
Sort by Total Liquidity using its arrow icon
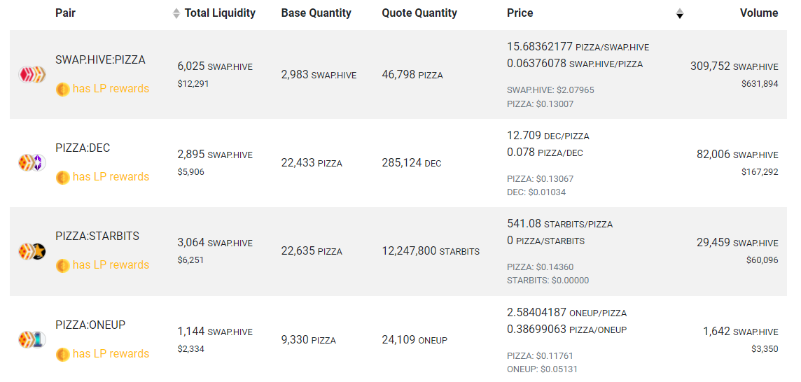176,14
